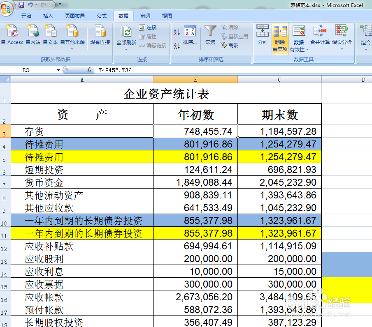The height and width of the screenshot is (327, 372).
Task: Select the cell containing 存货
Action: pos(82,131)
